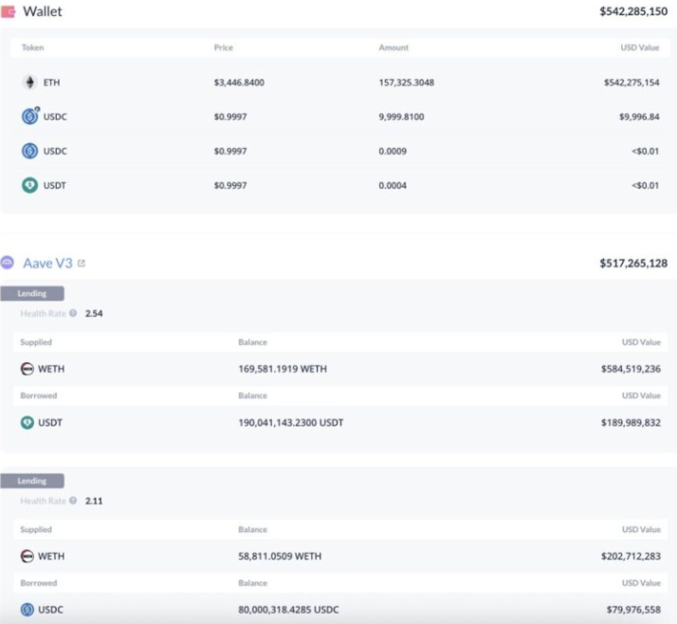Click the Aave V3 total $517,265,128
Viewport: 677px width, 624px height.
pos(633,263)
